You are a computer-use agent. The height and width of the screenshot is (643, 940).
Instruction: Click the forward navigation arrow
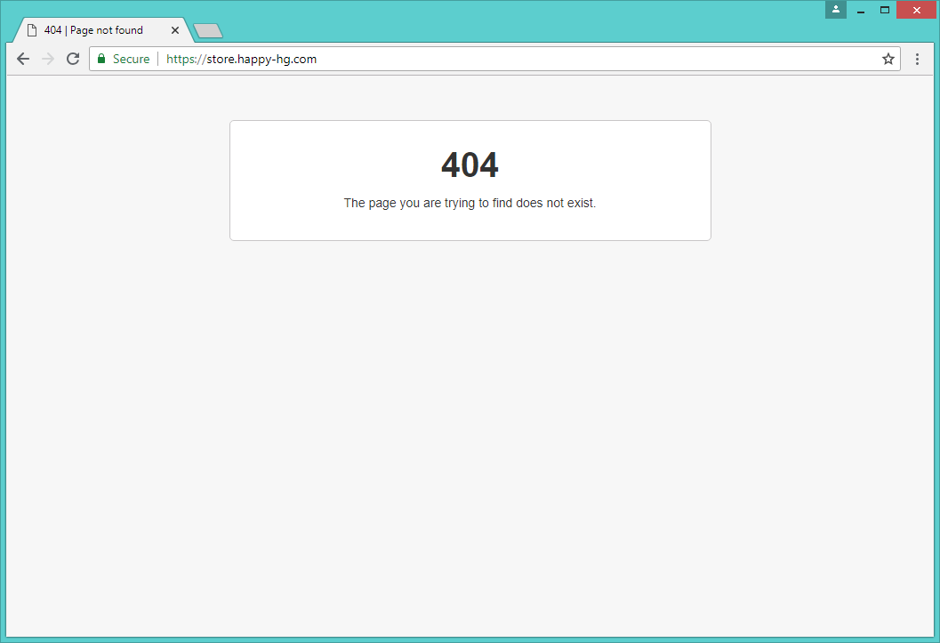click(48, 59)
